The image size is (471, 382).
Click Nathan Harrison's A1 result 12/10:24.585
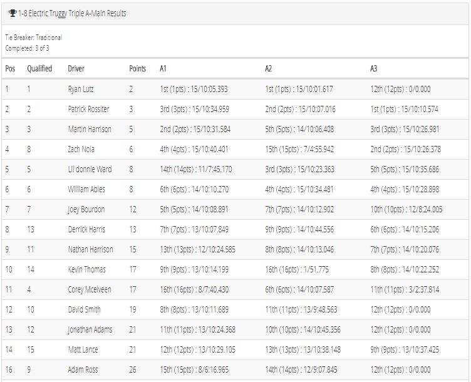217,249
